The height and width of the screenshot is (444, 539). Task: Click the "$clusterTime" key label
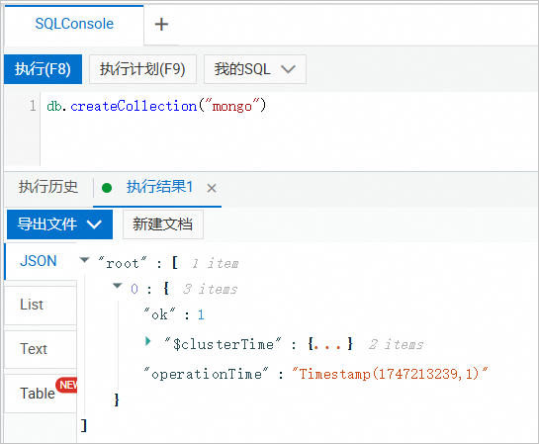coord(223,344)
